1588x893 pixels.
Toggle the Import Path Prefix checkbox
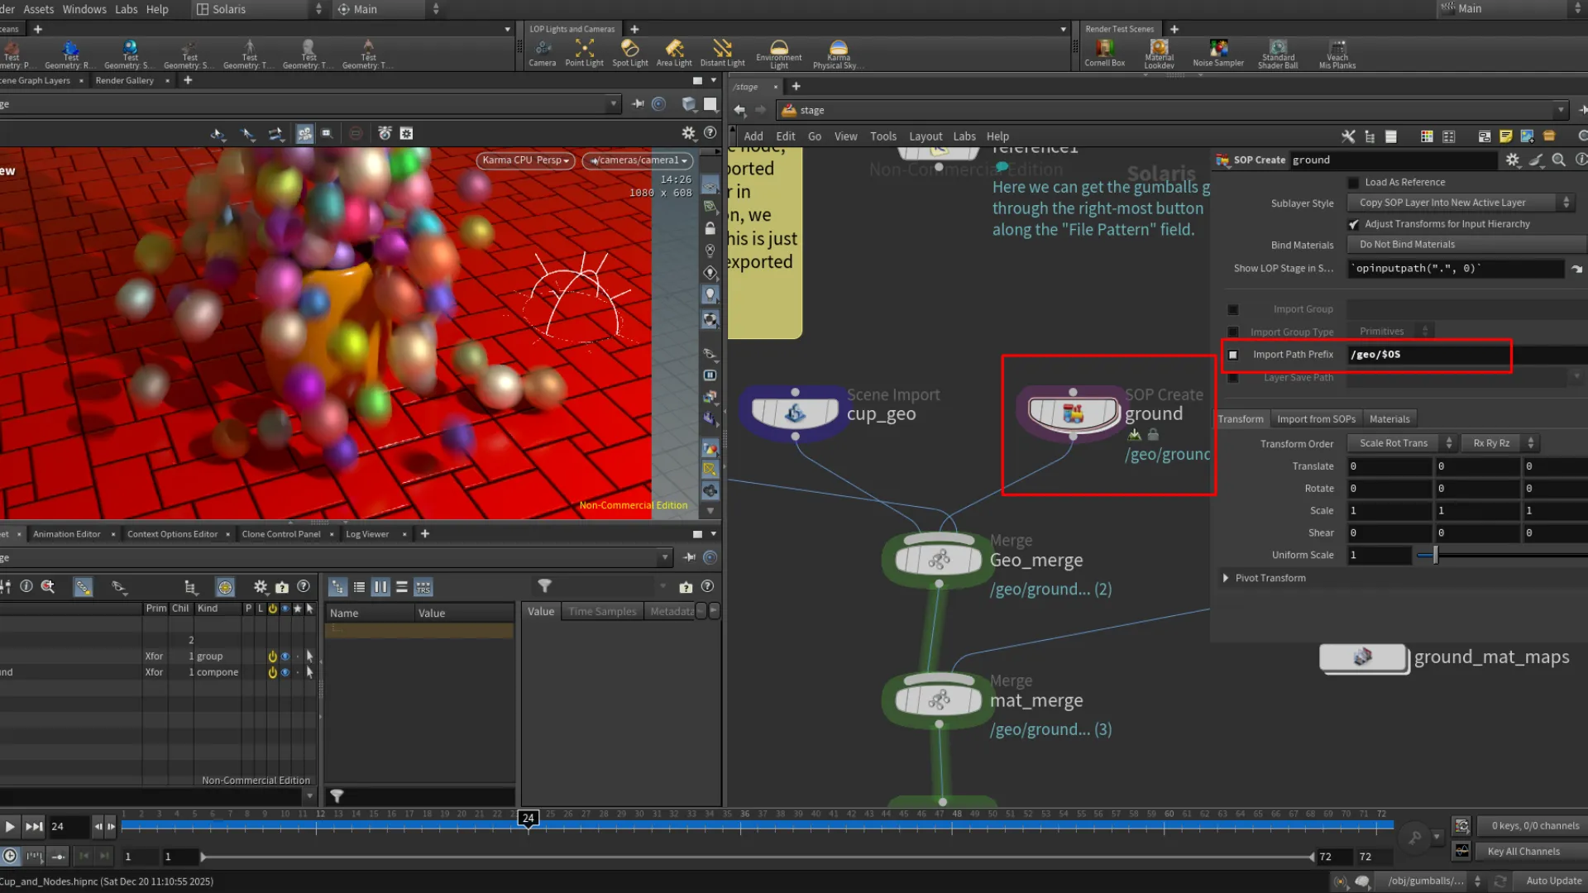[1233, 355]
